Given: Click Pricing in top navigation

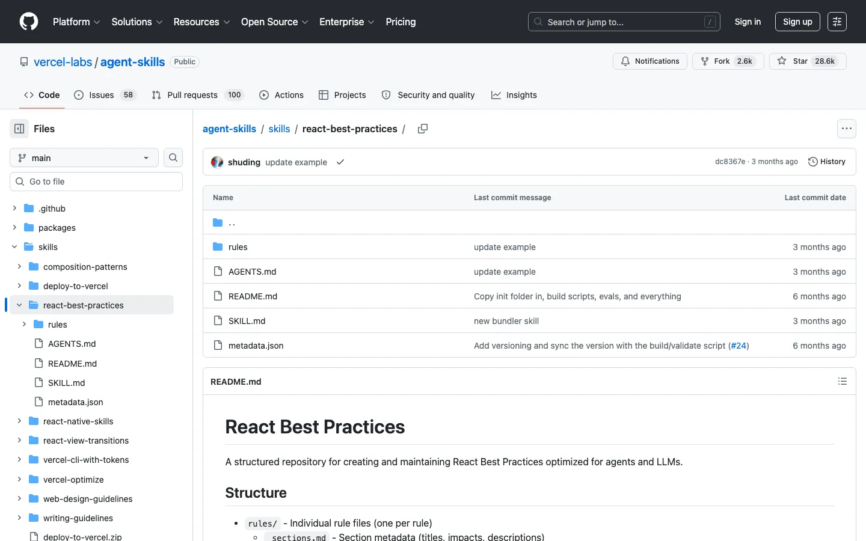Looking at the screenshot, I should pos(401,22).
